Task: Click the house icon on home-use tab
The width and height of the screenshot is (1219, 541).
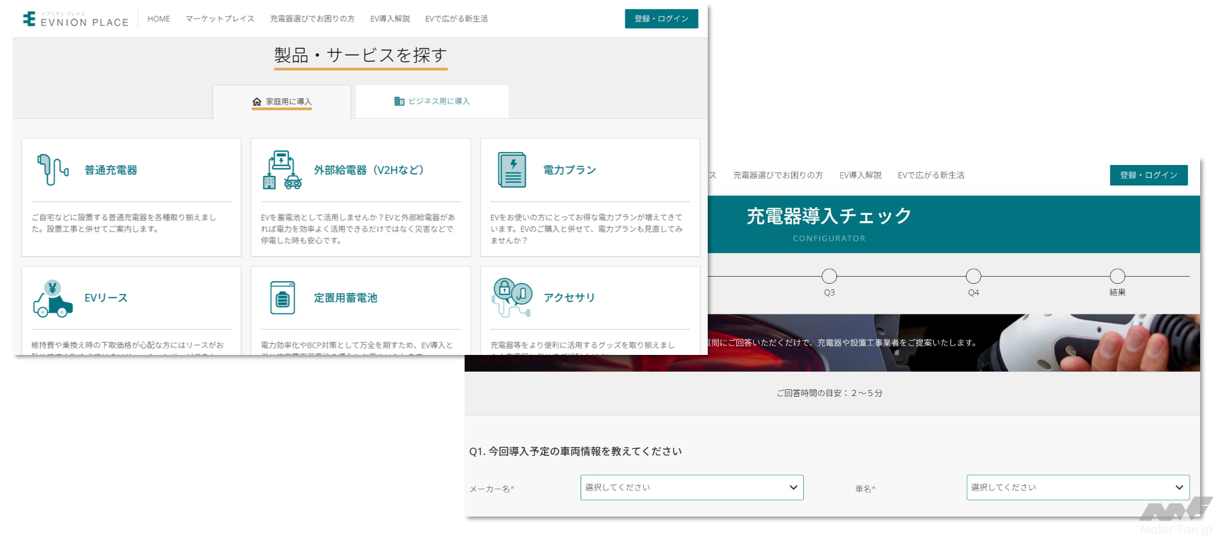Action: 256,102
